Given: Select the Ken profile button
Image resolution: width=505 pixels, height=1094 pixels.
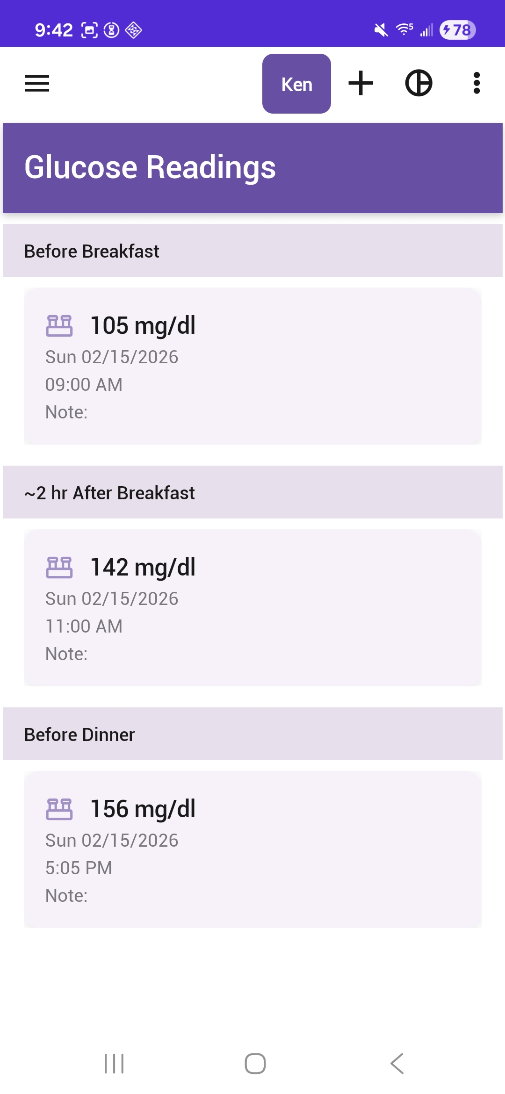Looking at the screenshot, I should (296, 84).
